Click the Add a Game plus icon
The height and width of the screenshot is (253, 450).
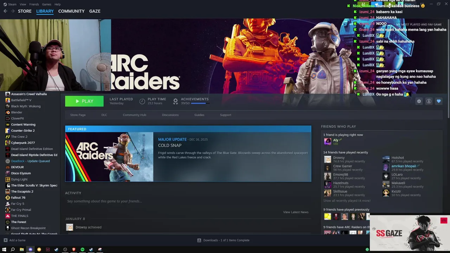click(5, 240)
